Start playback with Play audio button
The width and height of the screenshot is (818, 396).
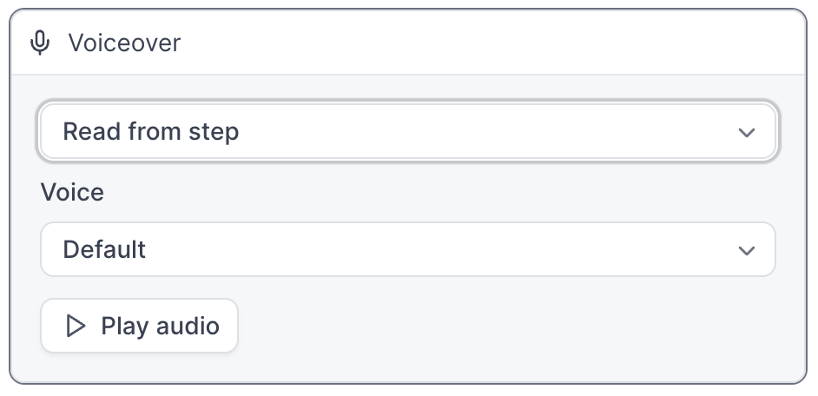pos(139,326)
